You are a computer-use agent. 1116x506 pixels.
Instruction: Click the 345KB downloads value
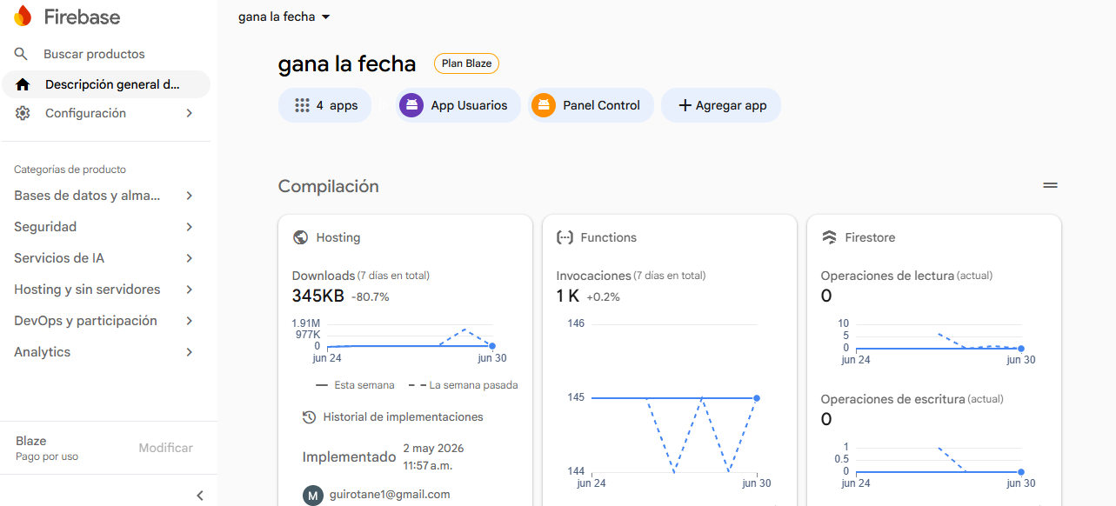(318, 296)
